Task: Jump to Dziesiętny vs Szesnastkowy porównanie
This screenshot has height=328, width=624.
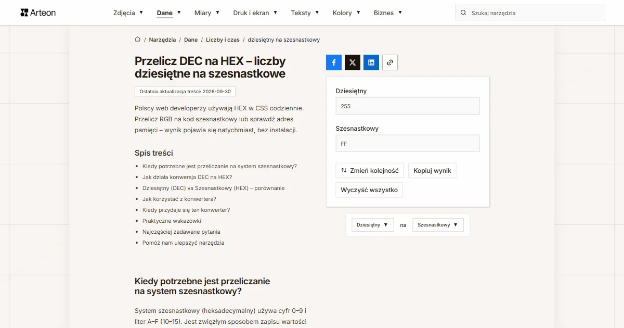Action: (214, 188)
